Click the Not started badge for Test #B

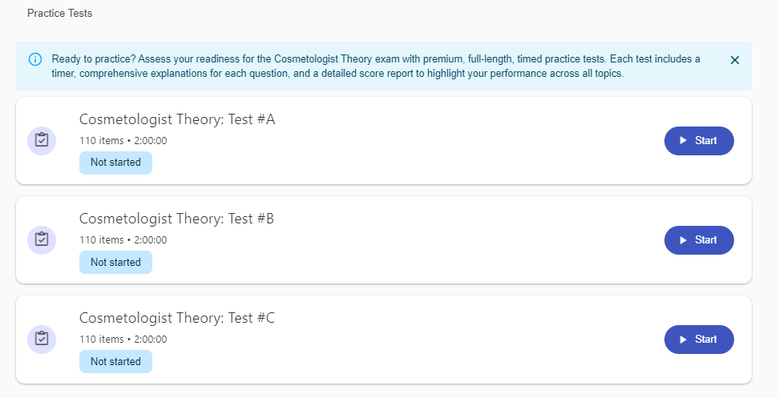click(115, 262)
